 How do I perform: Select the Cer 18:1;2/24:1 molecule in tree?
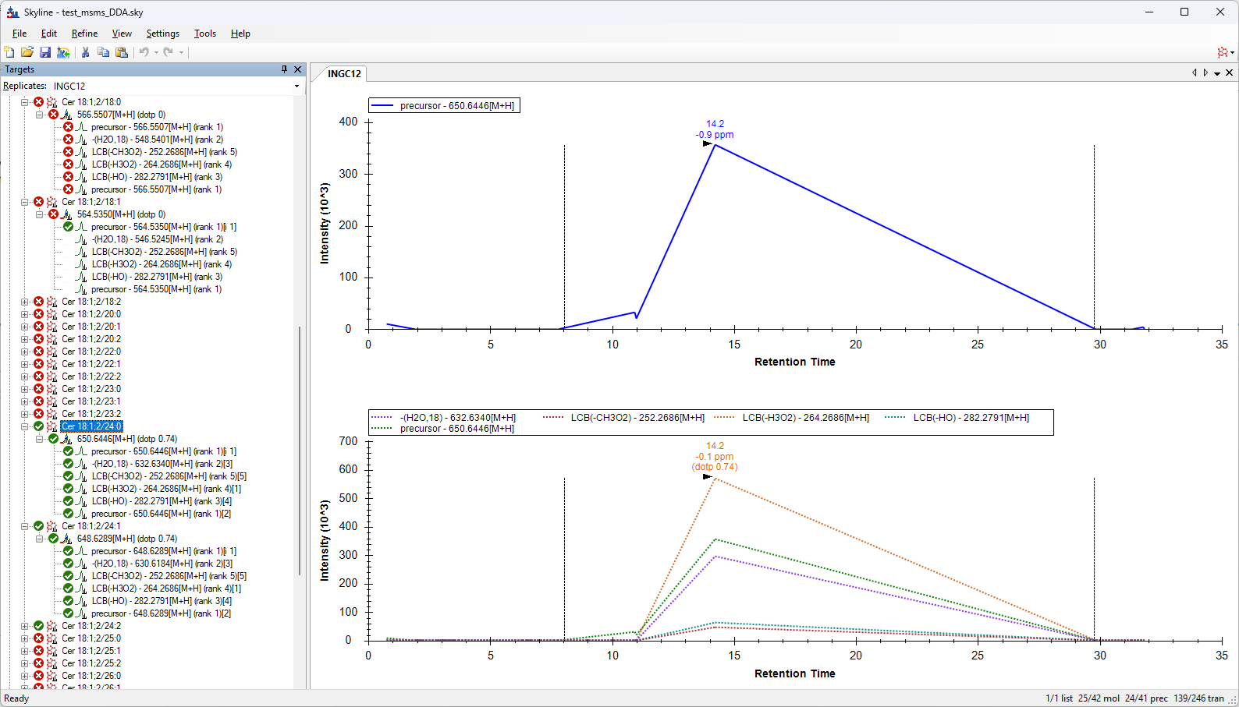91,526
